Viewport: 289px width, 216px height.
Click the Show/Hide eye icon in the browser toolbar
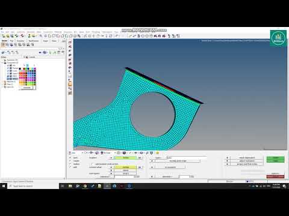(x=40, y=52)
